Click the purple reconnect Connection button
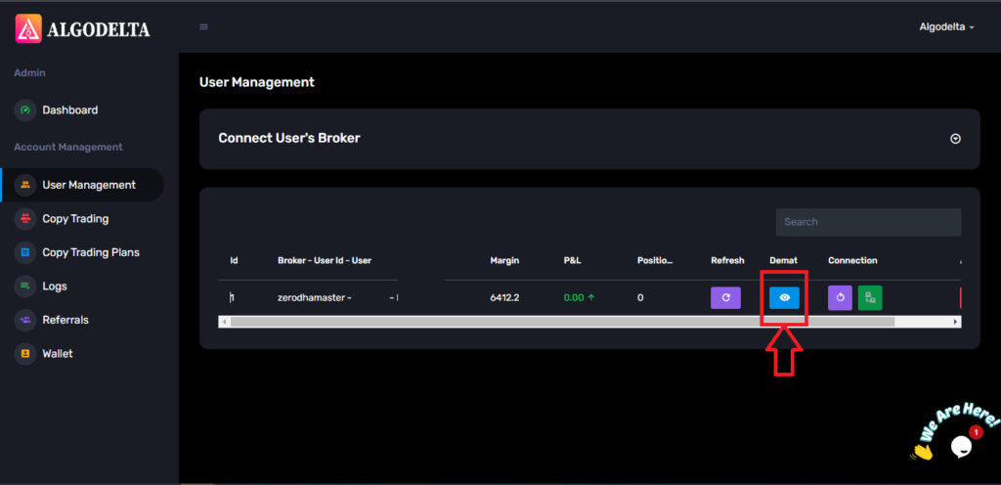Image resolution: width=1001 pixels, height=485 pixels. [840, 298]
